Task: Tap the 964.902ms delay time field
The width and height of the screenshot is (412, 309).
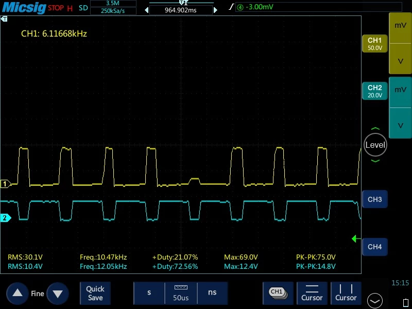Action: (181, 10)
